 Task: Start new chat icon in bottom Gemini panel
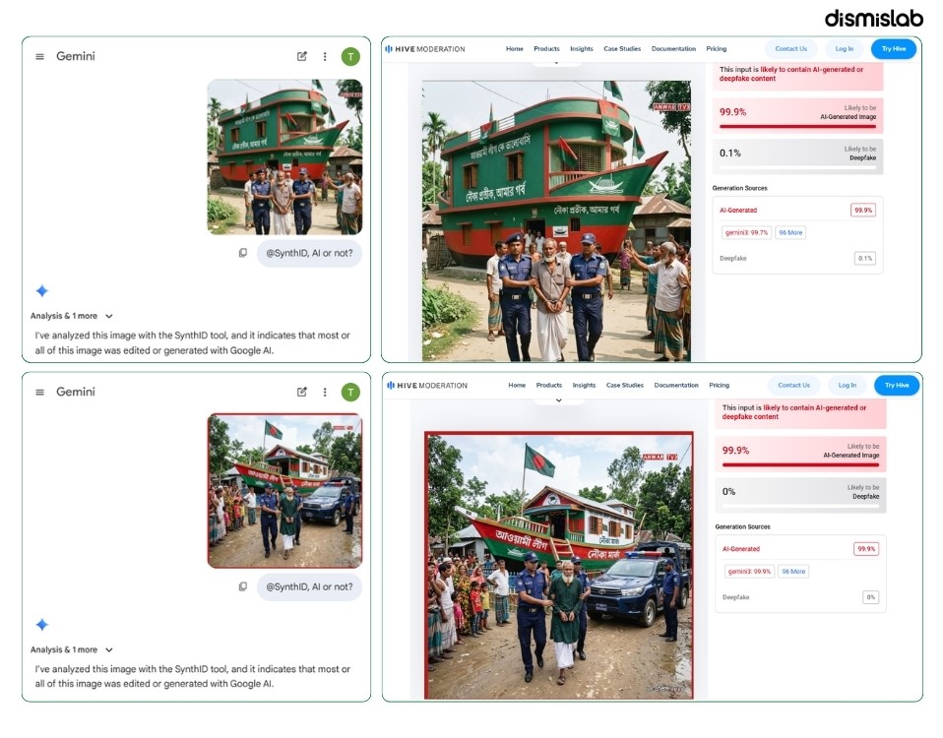(302, 392)
